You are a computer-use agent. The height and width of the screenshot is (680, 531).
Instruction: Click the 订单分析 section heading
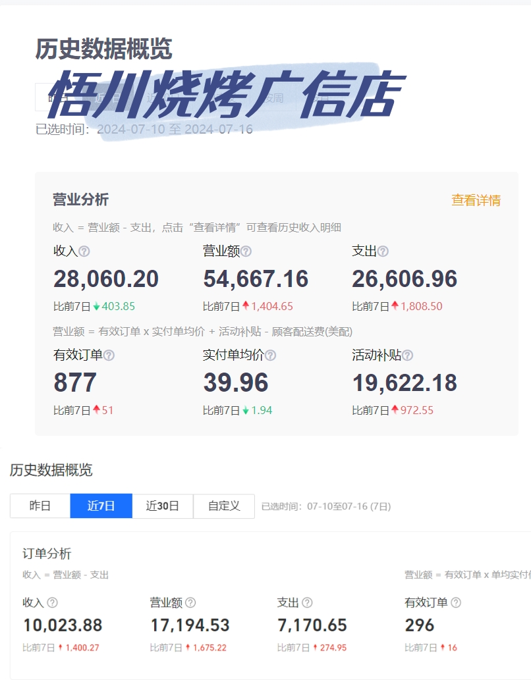tap(47, 554)
